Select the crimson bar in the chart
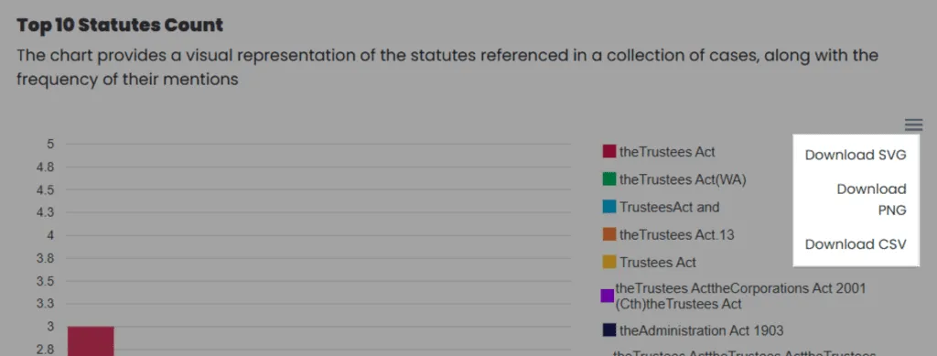 coord(91,341)
